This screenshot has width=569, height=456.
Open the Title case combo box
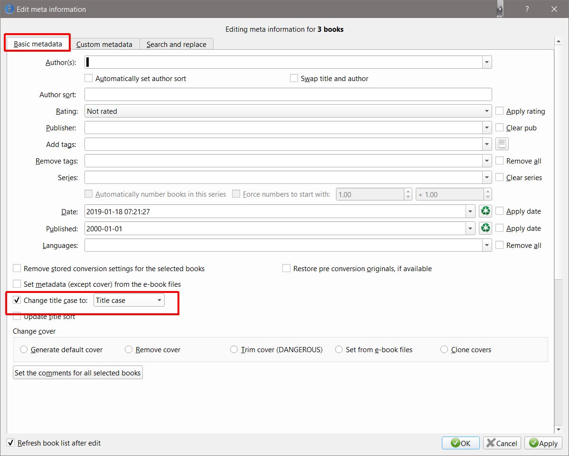[129, 300]
